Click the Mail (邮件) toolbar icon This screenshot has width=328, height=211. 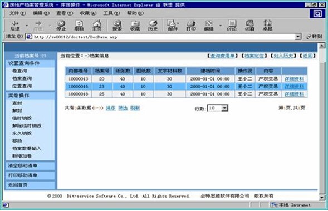tap(172, 26)
